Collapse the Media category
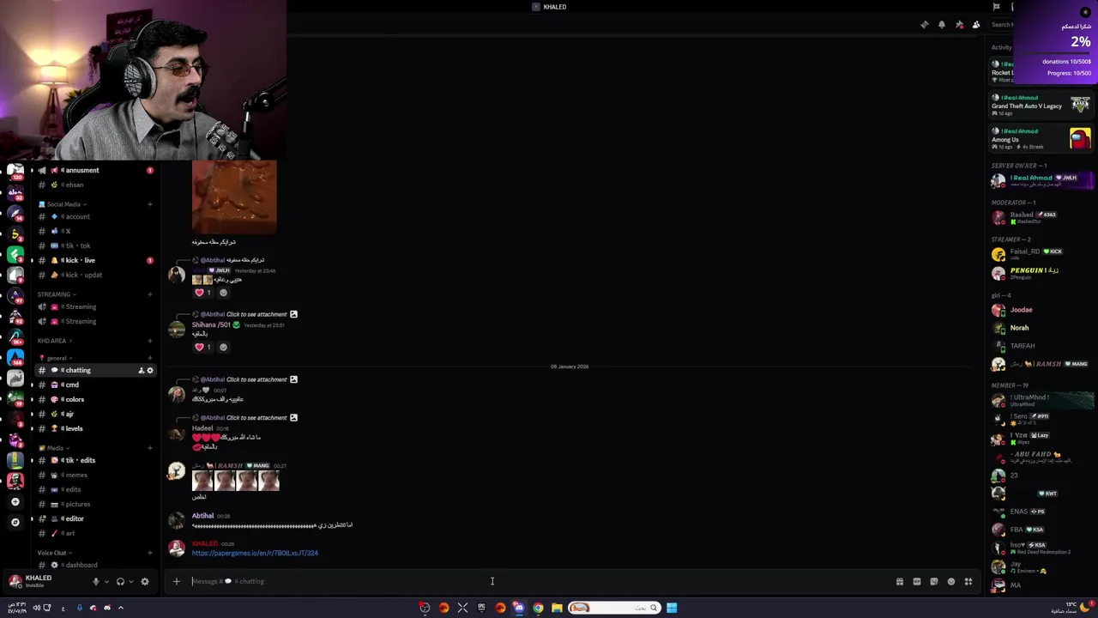This screenshot has width=1098, height=618. [54, 448]
